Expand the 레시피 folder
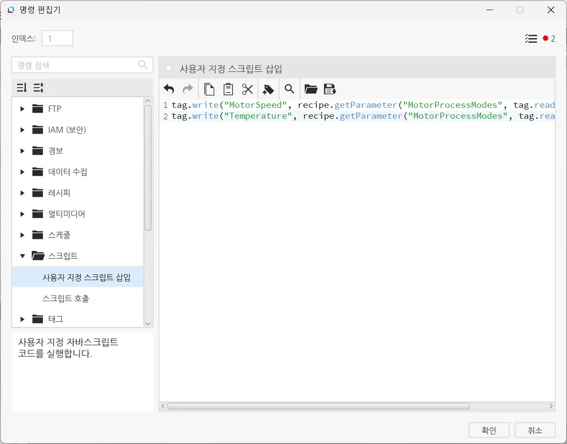This screenshot has width=567, height=444. [x=22, y=193]
